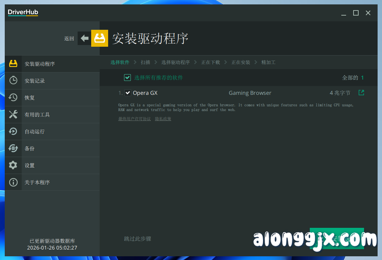Click the 关于本程序 info icon
The image size is (382, 260).
point(13,182)
